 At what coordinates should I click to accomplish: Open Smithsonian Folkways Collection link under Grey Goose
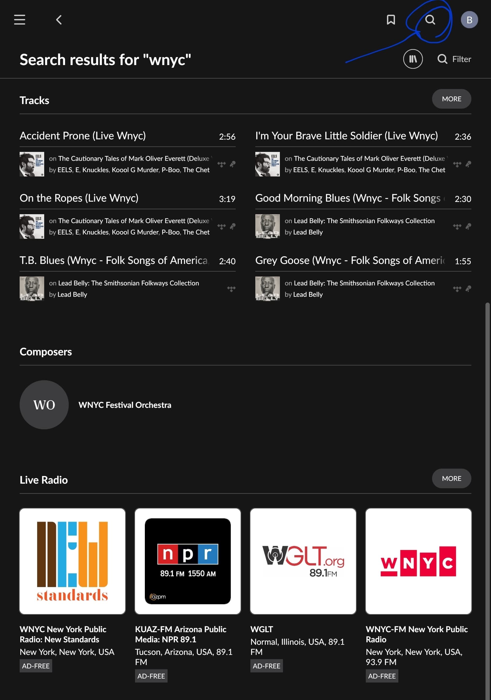pos(364,283)
